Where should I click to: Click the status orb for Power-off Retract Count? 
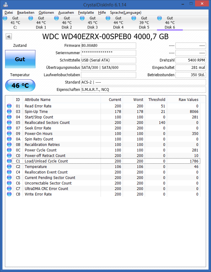[x=9, y=155]
